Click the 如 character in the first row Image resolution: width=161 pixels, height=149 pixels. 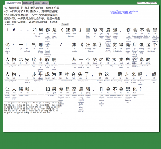[x=34, y=30]
